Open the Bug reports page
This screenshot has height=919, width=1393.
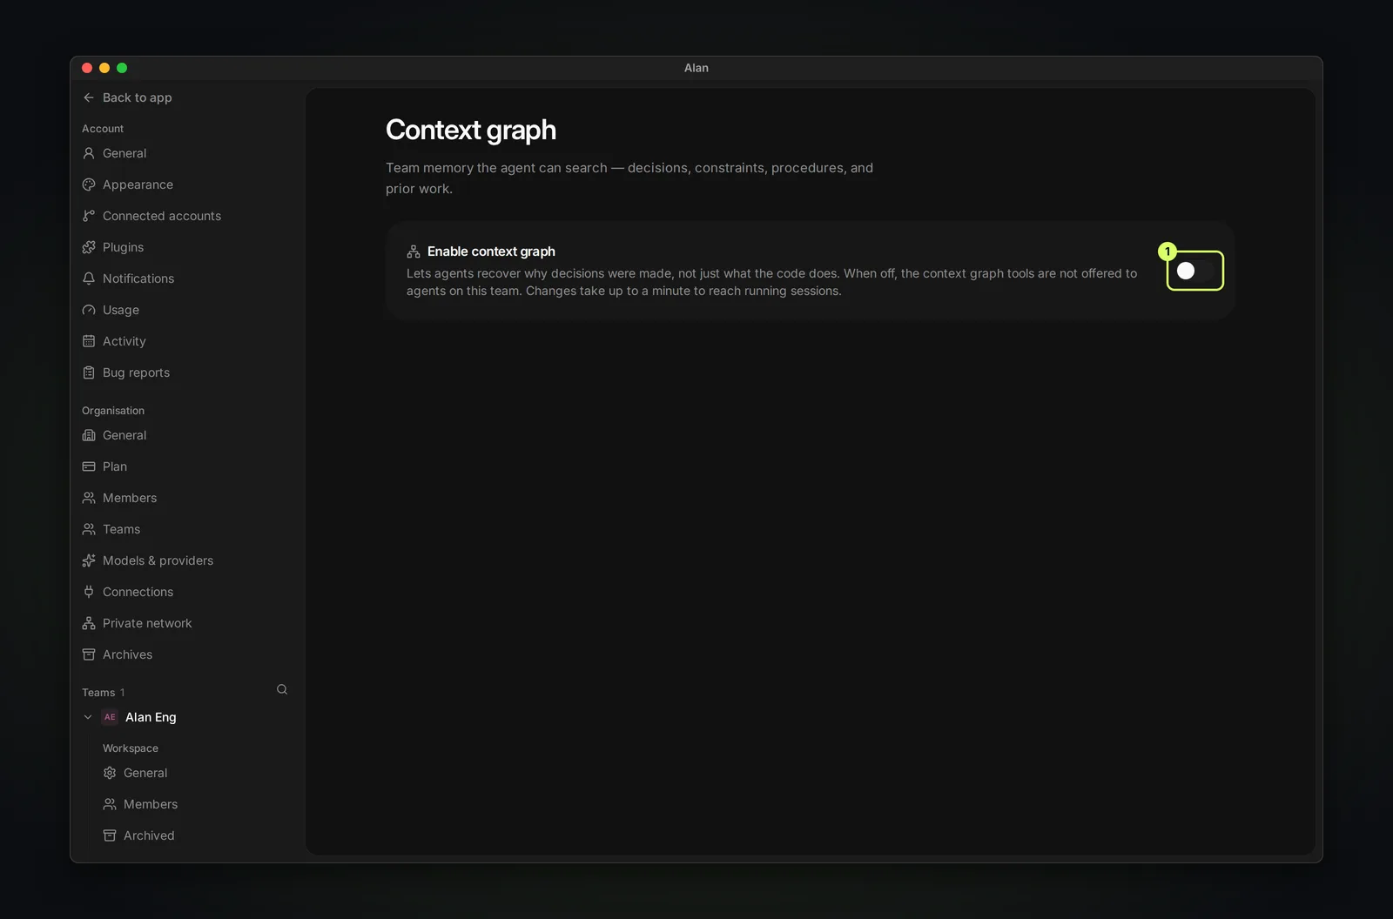click(136, 372)
